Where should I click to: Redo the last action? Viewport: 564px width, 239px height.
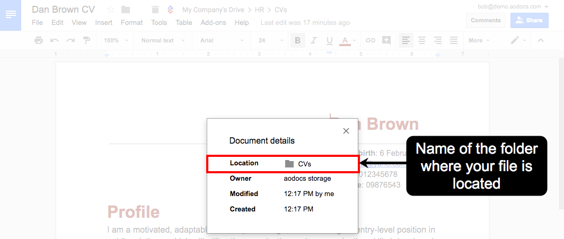(70, 40)
